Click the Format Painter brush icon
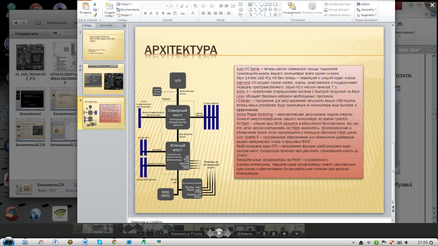This screenshot has width=438, height=246. click(x=95, y=15)
